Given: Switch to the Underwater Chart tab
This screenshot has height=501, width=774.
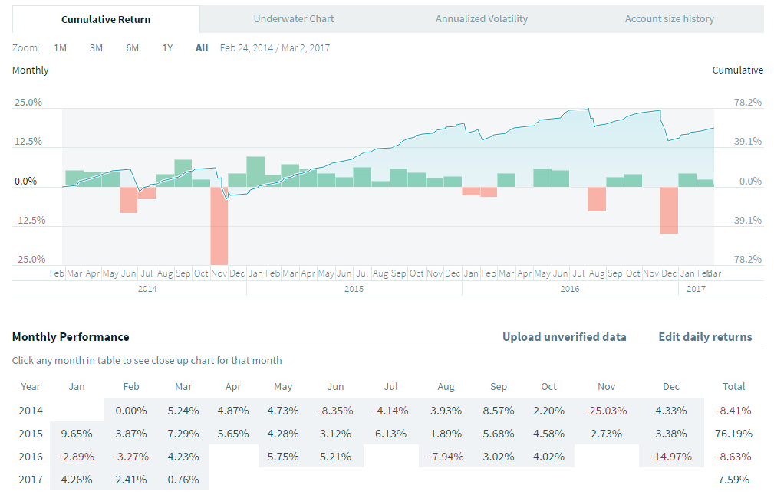Looking at the screenshot, I should click(294, 19).
